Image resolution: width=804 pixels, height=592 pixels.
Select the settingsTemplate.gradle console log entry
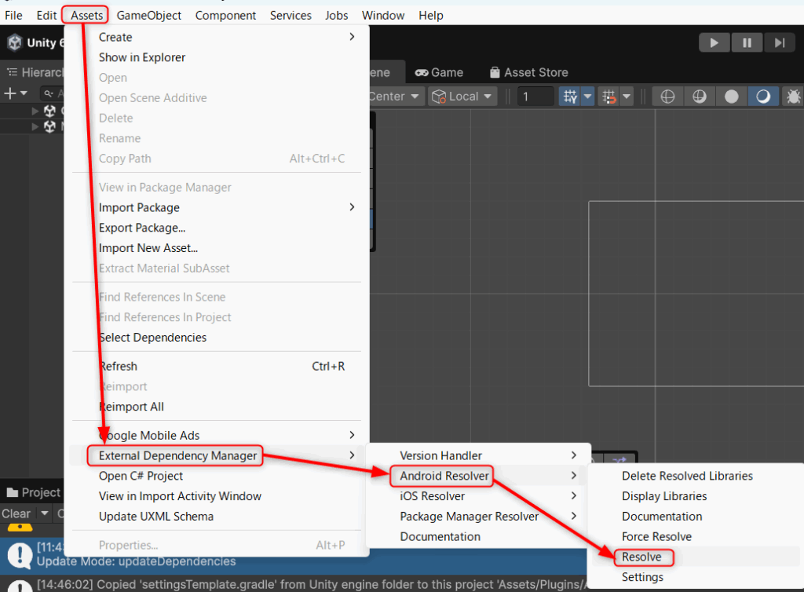[x=294, y=584]
